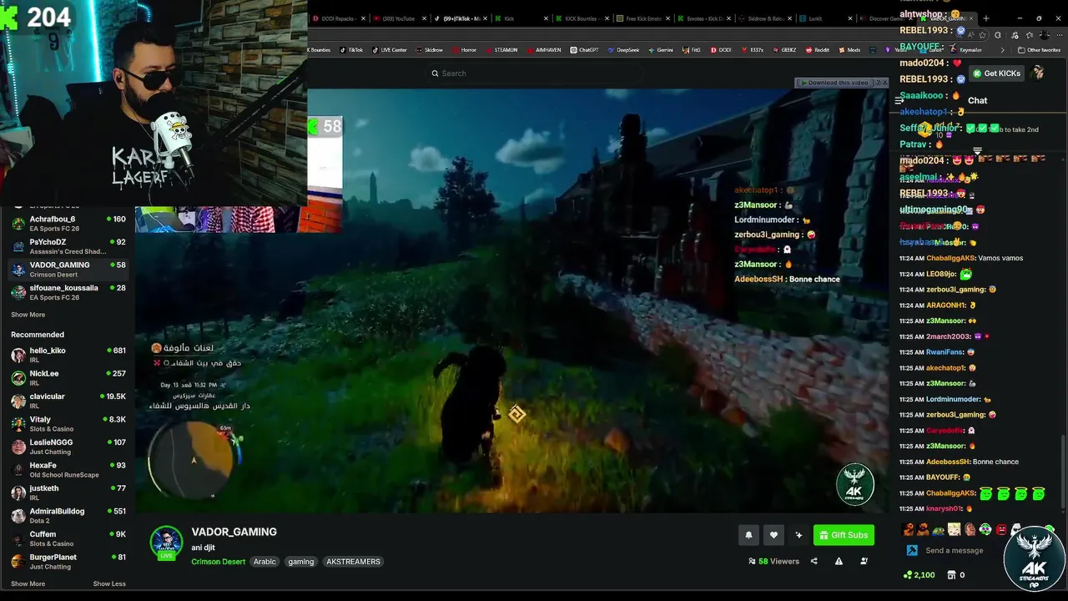
Task: Collapse the chat panel with the arrow icon
Action: click(x=899, y=100)
